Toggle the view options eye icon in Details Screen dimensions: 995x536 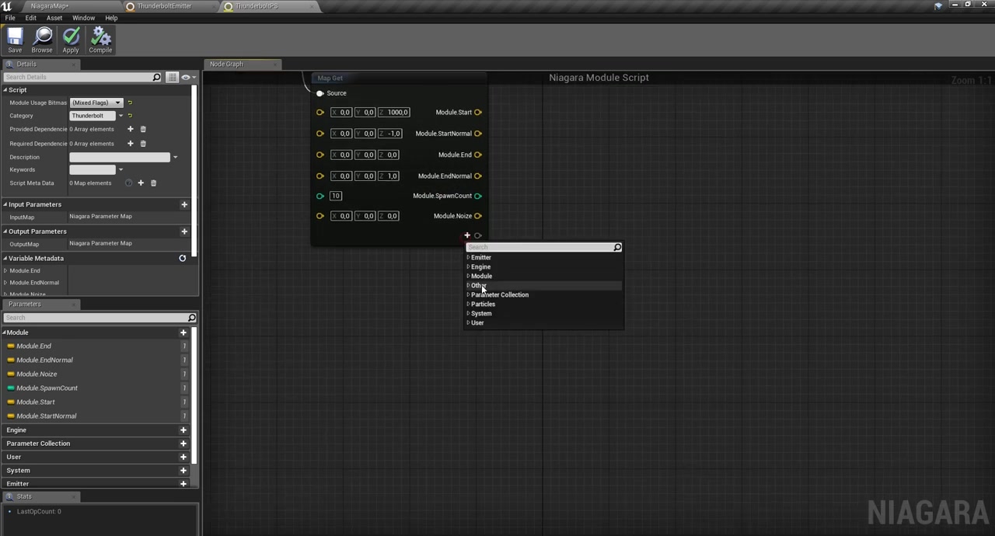(185, 77)
